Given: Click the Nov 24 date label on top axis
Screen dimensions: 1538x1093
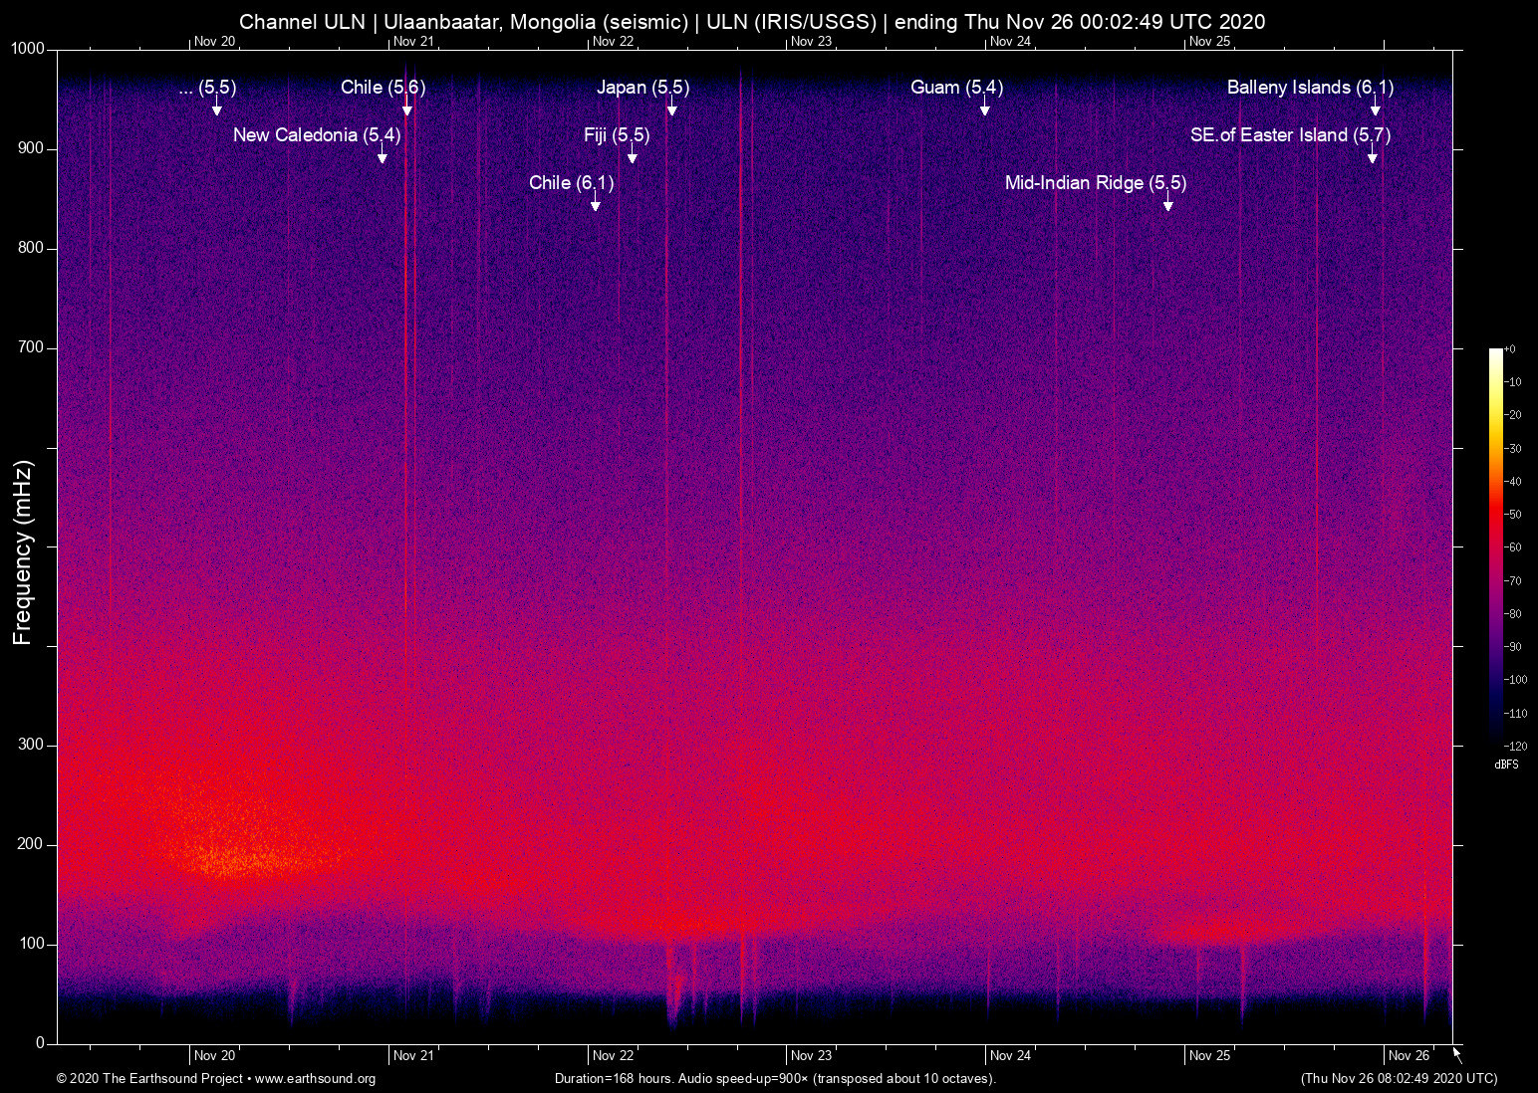Looking at the screenshot, I should tap(1011, 42).
